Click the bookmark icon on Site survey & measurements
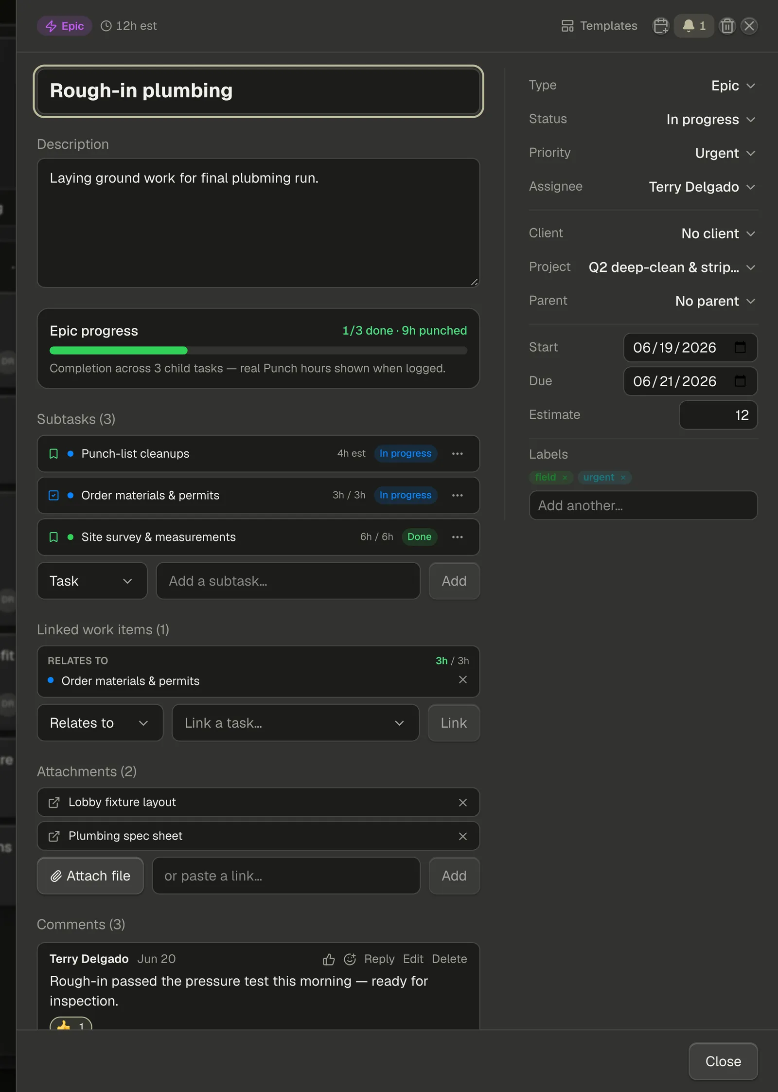778x1092 pixels. click(53, 537)
